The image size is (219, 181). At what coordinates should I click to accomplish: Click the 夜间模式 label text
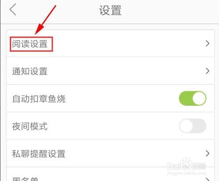(x=30, y=126)
